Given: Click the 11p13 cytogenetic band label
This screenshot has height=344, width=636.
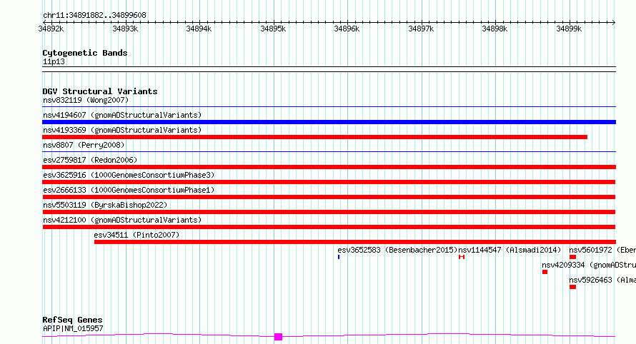Looking at the screenshot, I should click(x=54, y=61).
